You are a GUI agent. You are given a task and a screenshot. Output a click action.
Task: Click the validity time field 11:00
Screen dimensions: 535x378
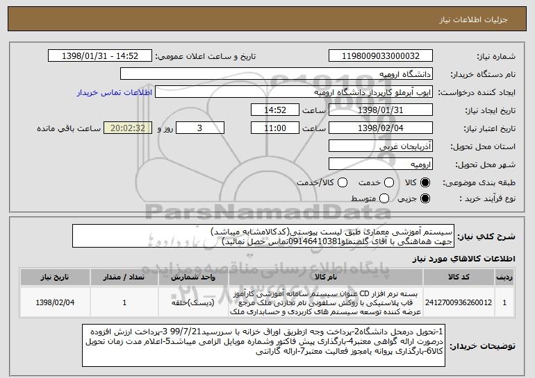coord(275,128)
